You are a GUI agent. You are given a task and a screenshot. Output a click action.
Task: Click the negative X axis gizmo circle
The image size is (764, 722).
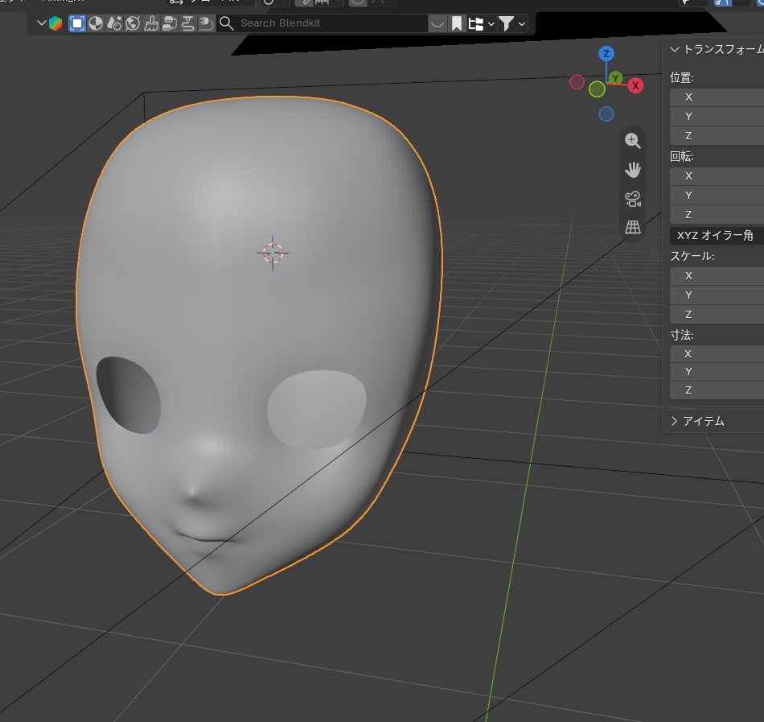(x=577, y=82)
